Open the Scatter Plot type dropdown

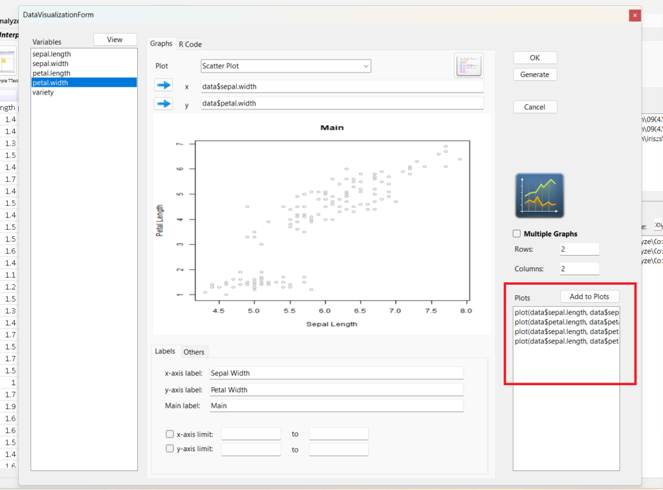click(286, 66)
